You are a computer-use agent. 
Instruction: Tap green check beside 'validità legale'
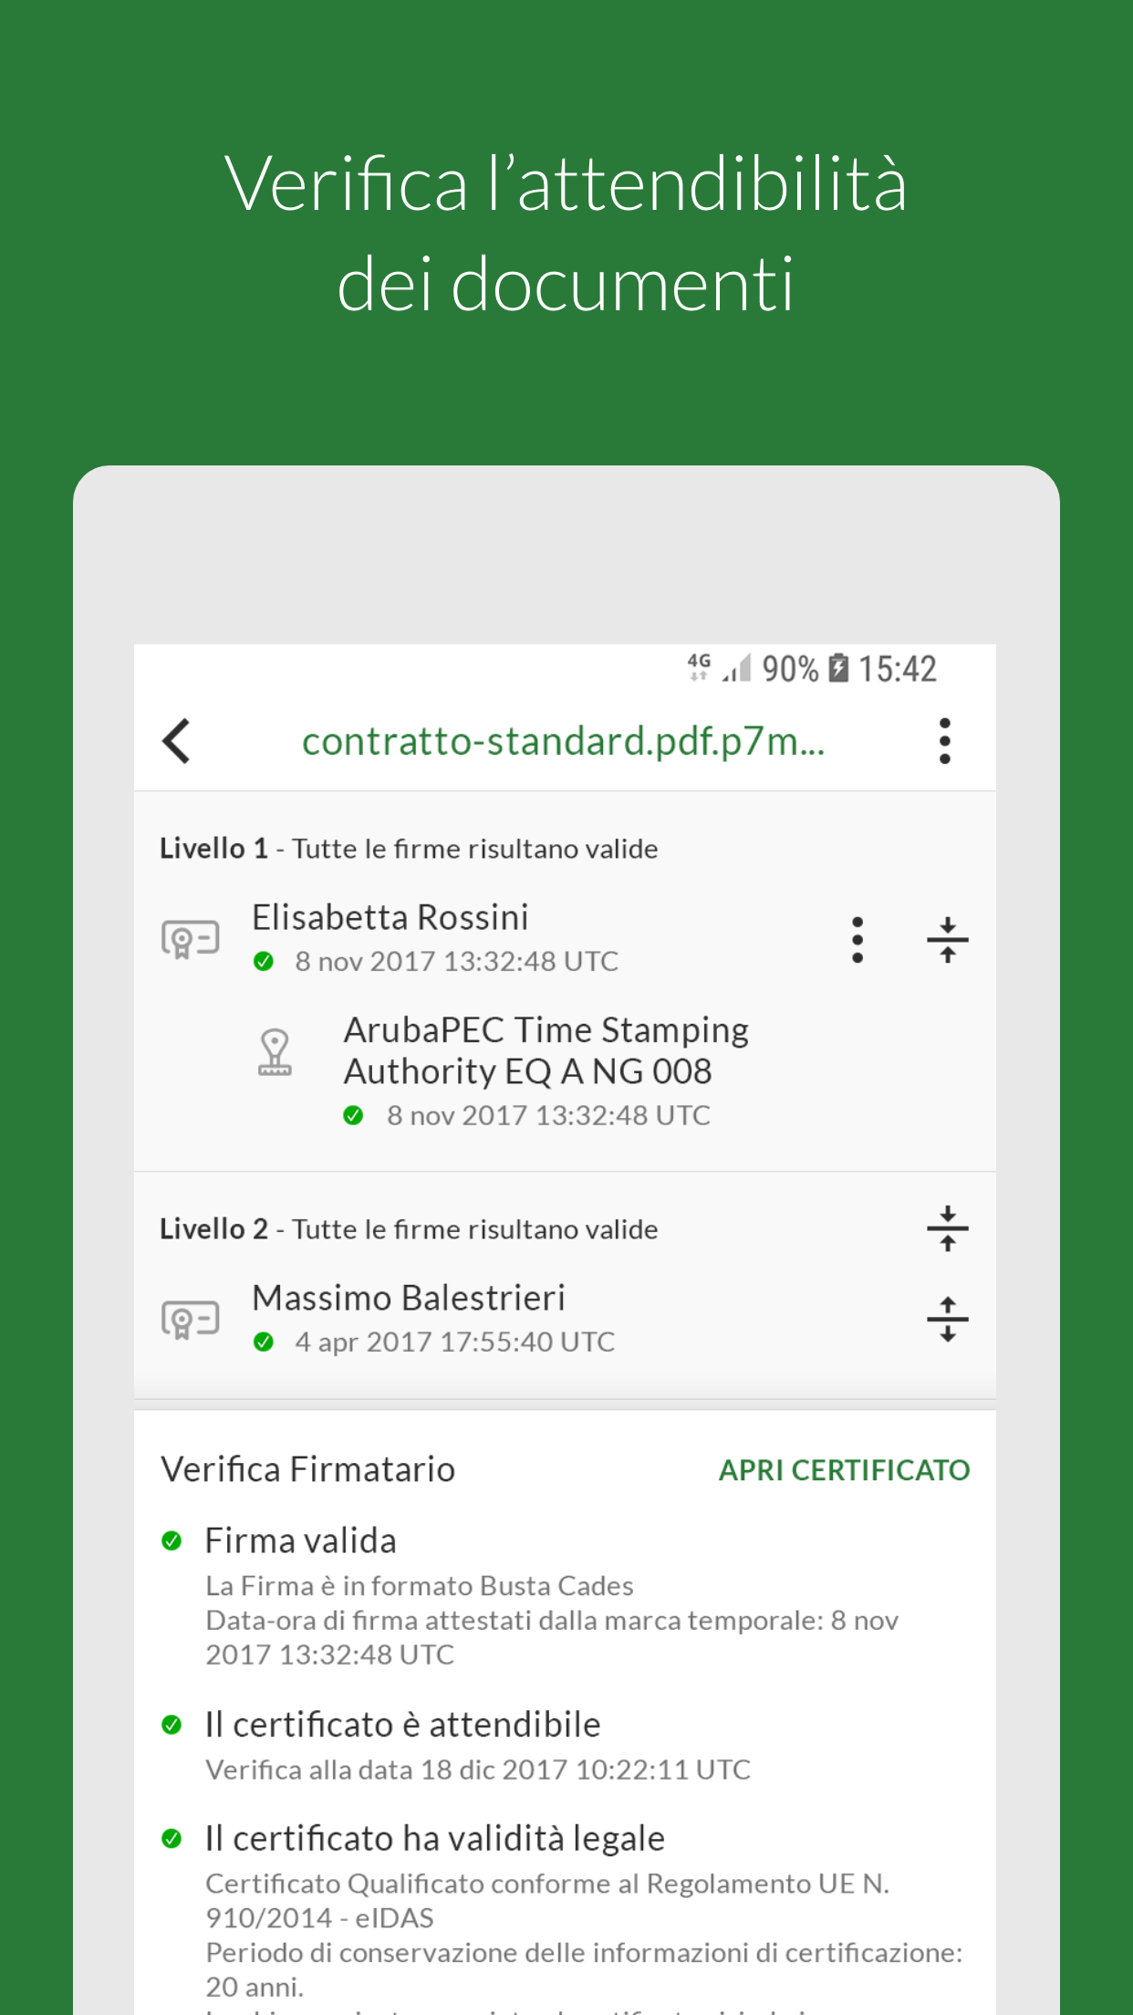(172, 1838)
